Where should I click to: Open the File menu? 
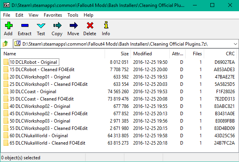point(7,15)
